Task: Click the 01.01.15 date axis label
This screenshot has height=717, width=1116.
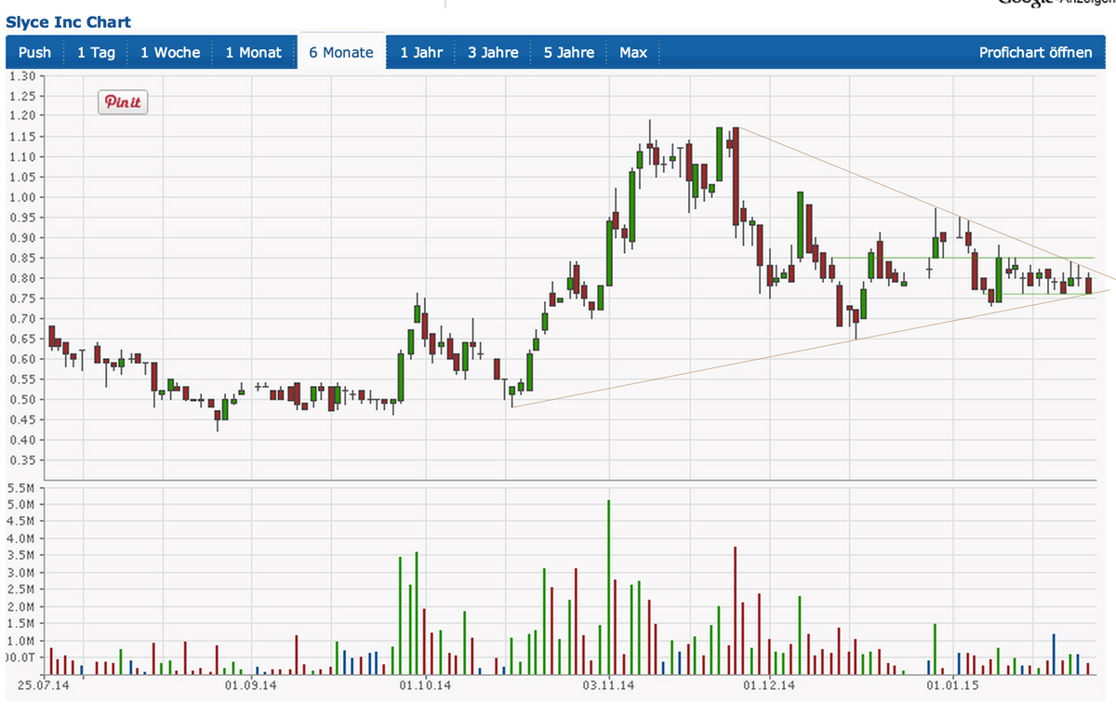Action: [953, 686]
